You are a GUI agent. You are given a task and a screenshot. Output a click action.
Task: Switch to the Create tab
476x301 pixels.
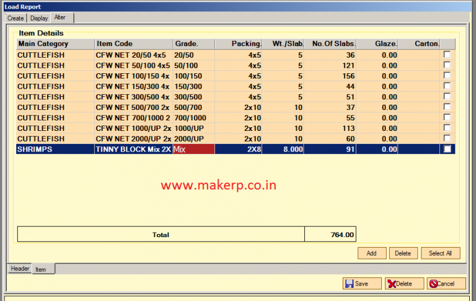click(15, 19)
